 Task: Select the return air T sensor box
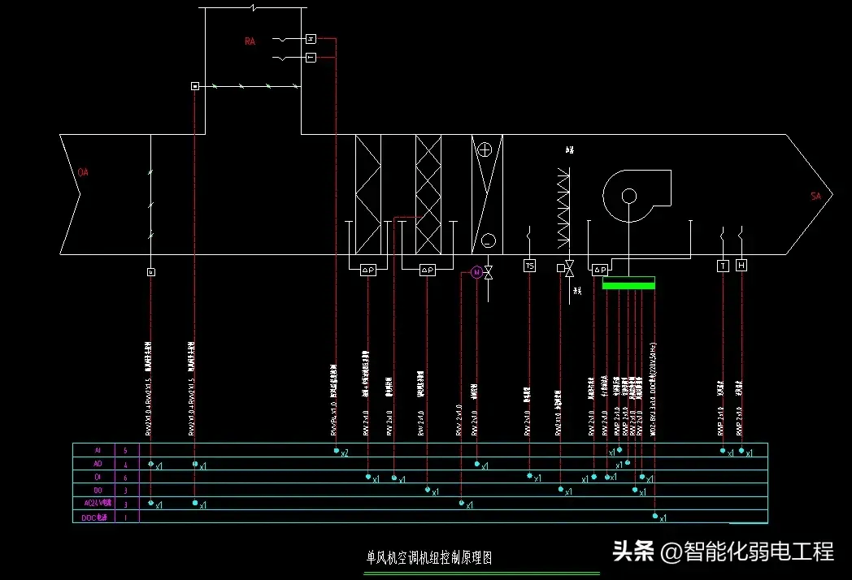coord(311,58)
